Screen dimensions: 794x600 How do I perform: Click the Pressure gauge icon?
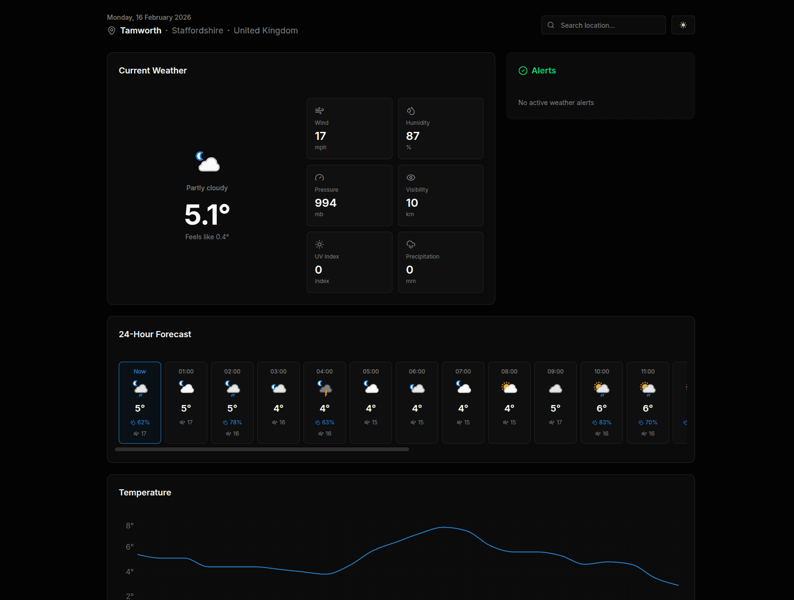pos(319,178)
